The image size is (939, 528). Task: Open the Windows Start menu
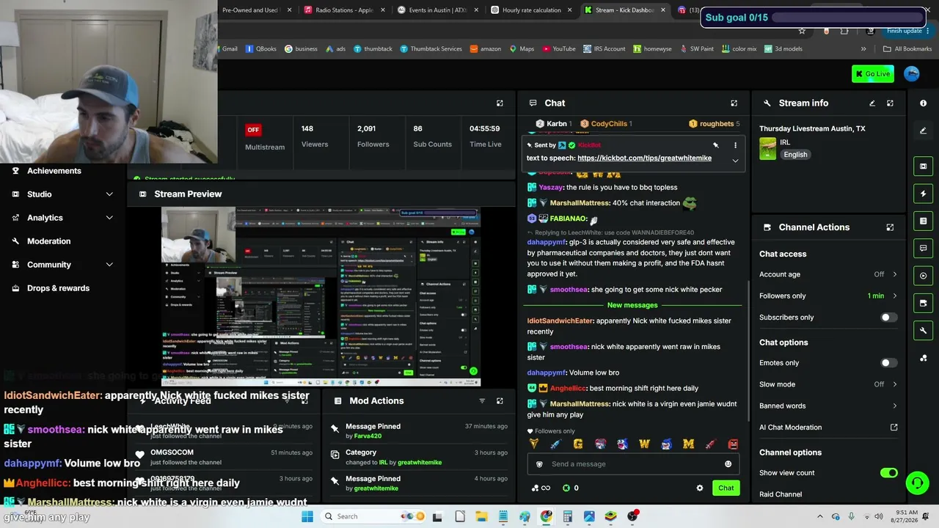tap(307, 516)
